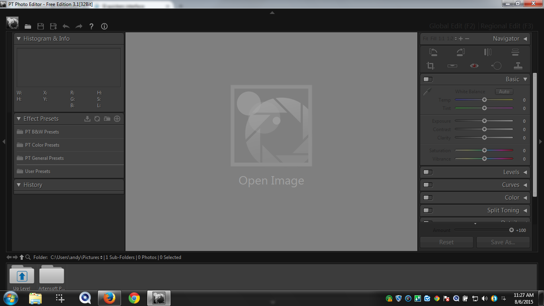Collapse the Histogram & Info panel
Viewport: 544px width, 306px height.
pos(19,39)
